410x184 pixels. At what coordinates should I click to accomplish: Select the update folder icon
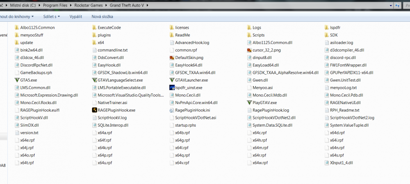pyautogui.click(x=17, y=42)
